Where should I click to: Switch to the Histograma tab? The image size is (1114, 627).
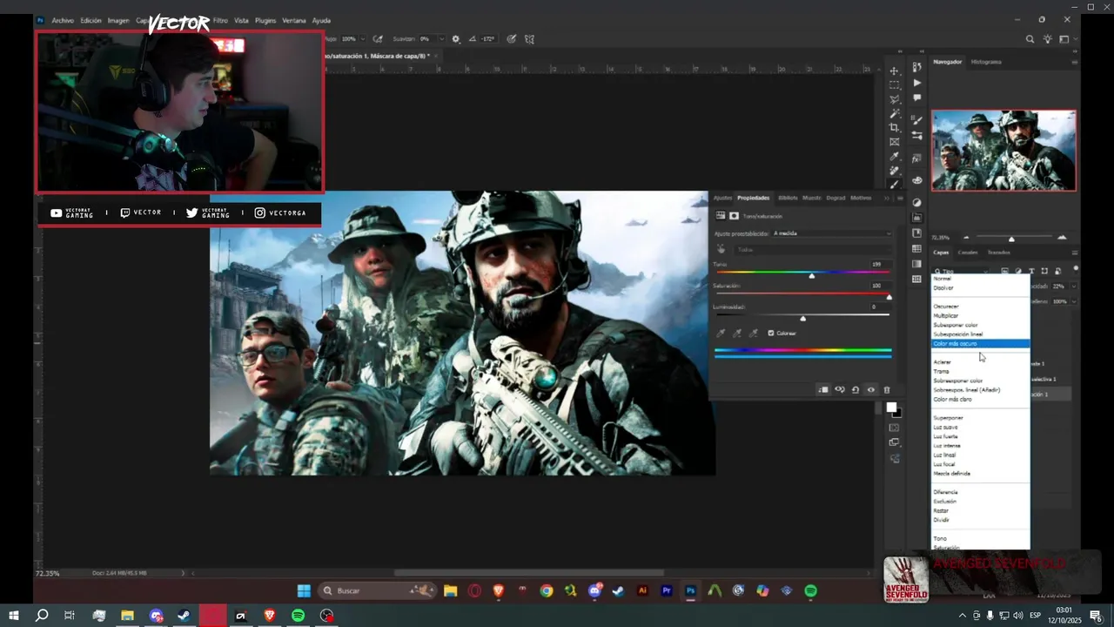point(986,62)
